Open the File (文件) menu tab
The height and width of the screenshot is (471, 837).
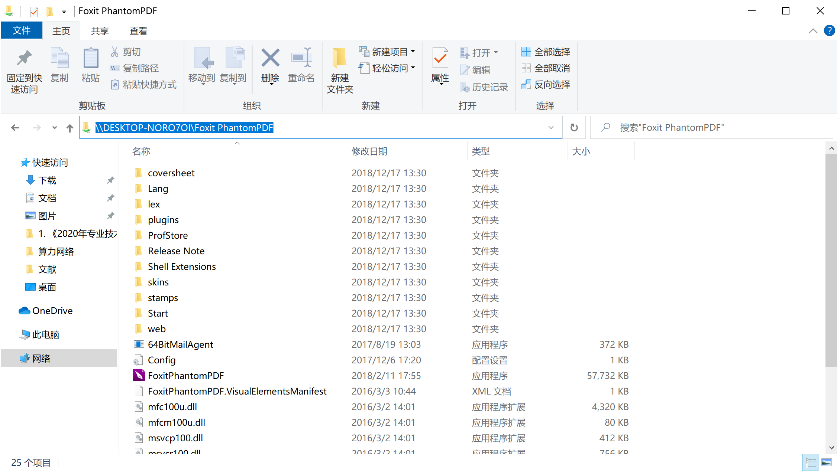coord(22,30)
